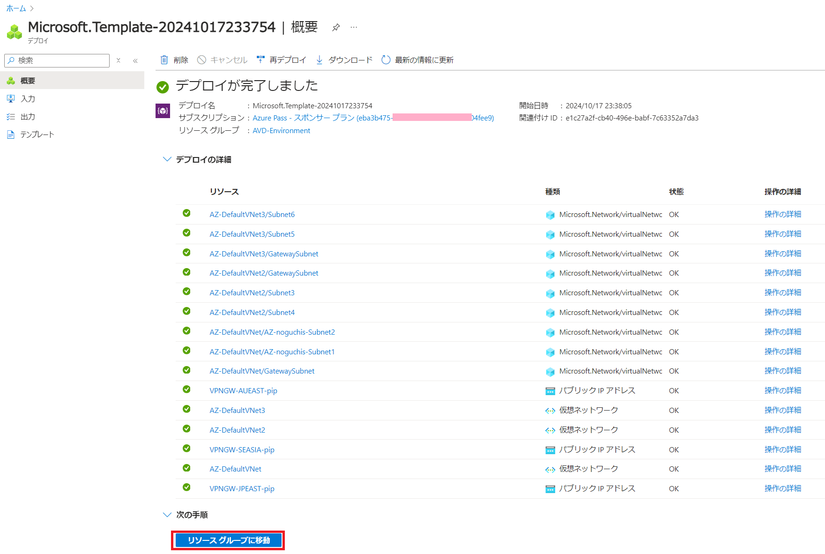Click the purple template icon beside deployment name

click(x=163, y=111)
